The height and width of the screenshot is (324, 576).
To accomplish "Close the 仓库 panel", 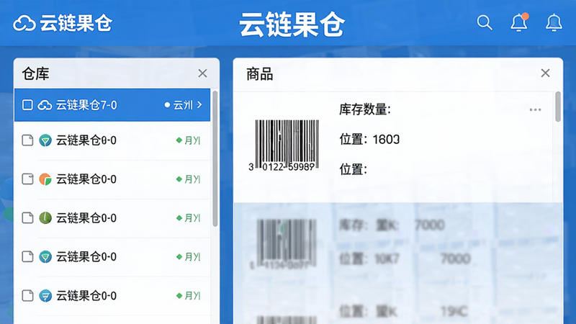I will [x=202, y=73].
